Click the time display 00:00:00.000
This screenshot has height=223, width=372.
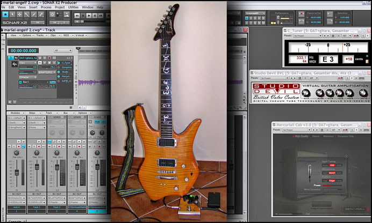click(23, 50)
